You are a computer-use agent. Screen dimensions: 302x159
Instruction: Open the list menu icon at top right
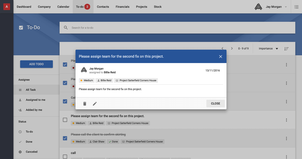click(x=296, y=7)
